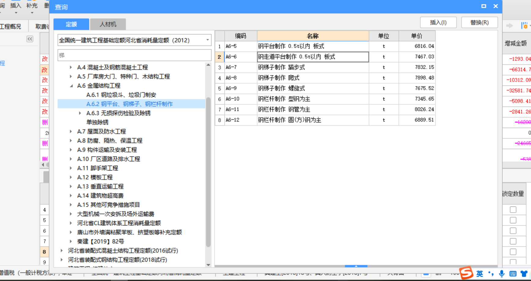Select A.14 建筑物超高费
This screenshot has height=281, width=531.
pyautogui.click(x=100, y=195)
